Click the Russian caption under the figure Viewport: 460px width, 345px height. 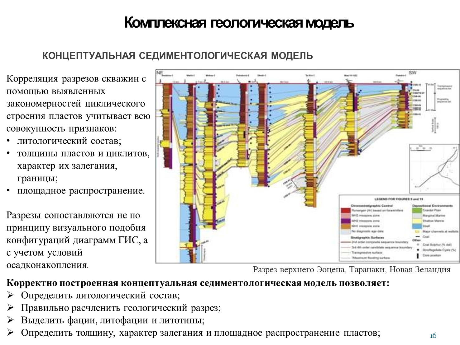[x=352, y=269]
